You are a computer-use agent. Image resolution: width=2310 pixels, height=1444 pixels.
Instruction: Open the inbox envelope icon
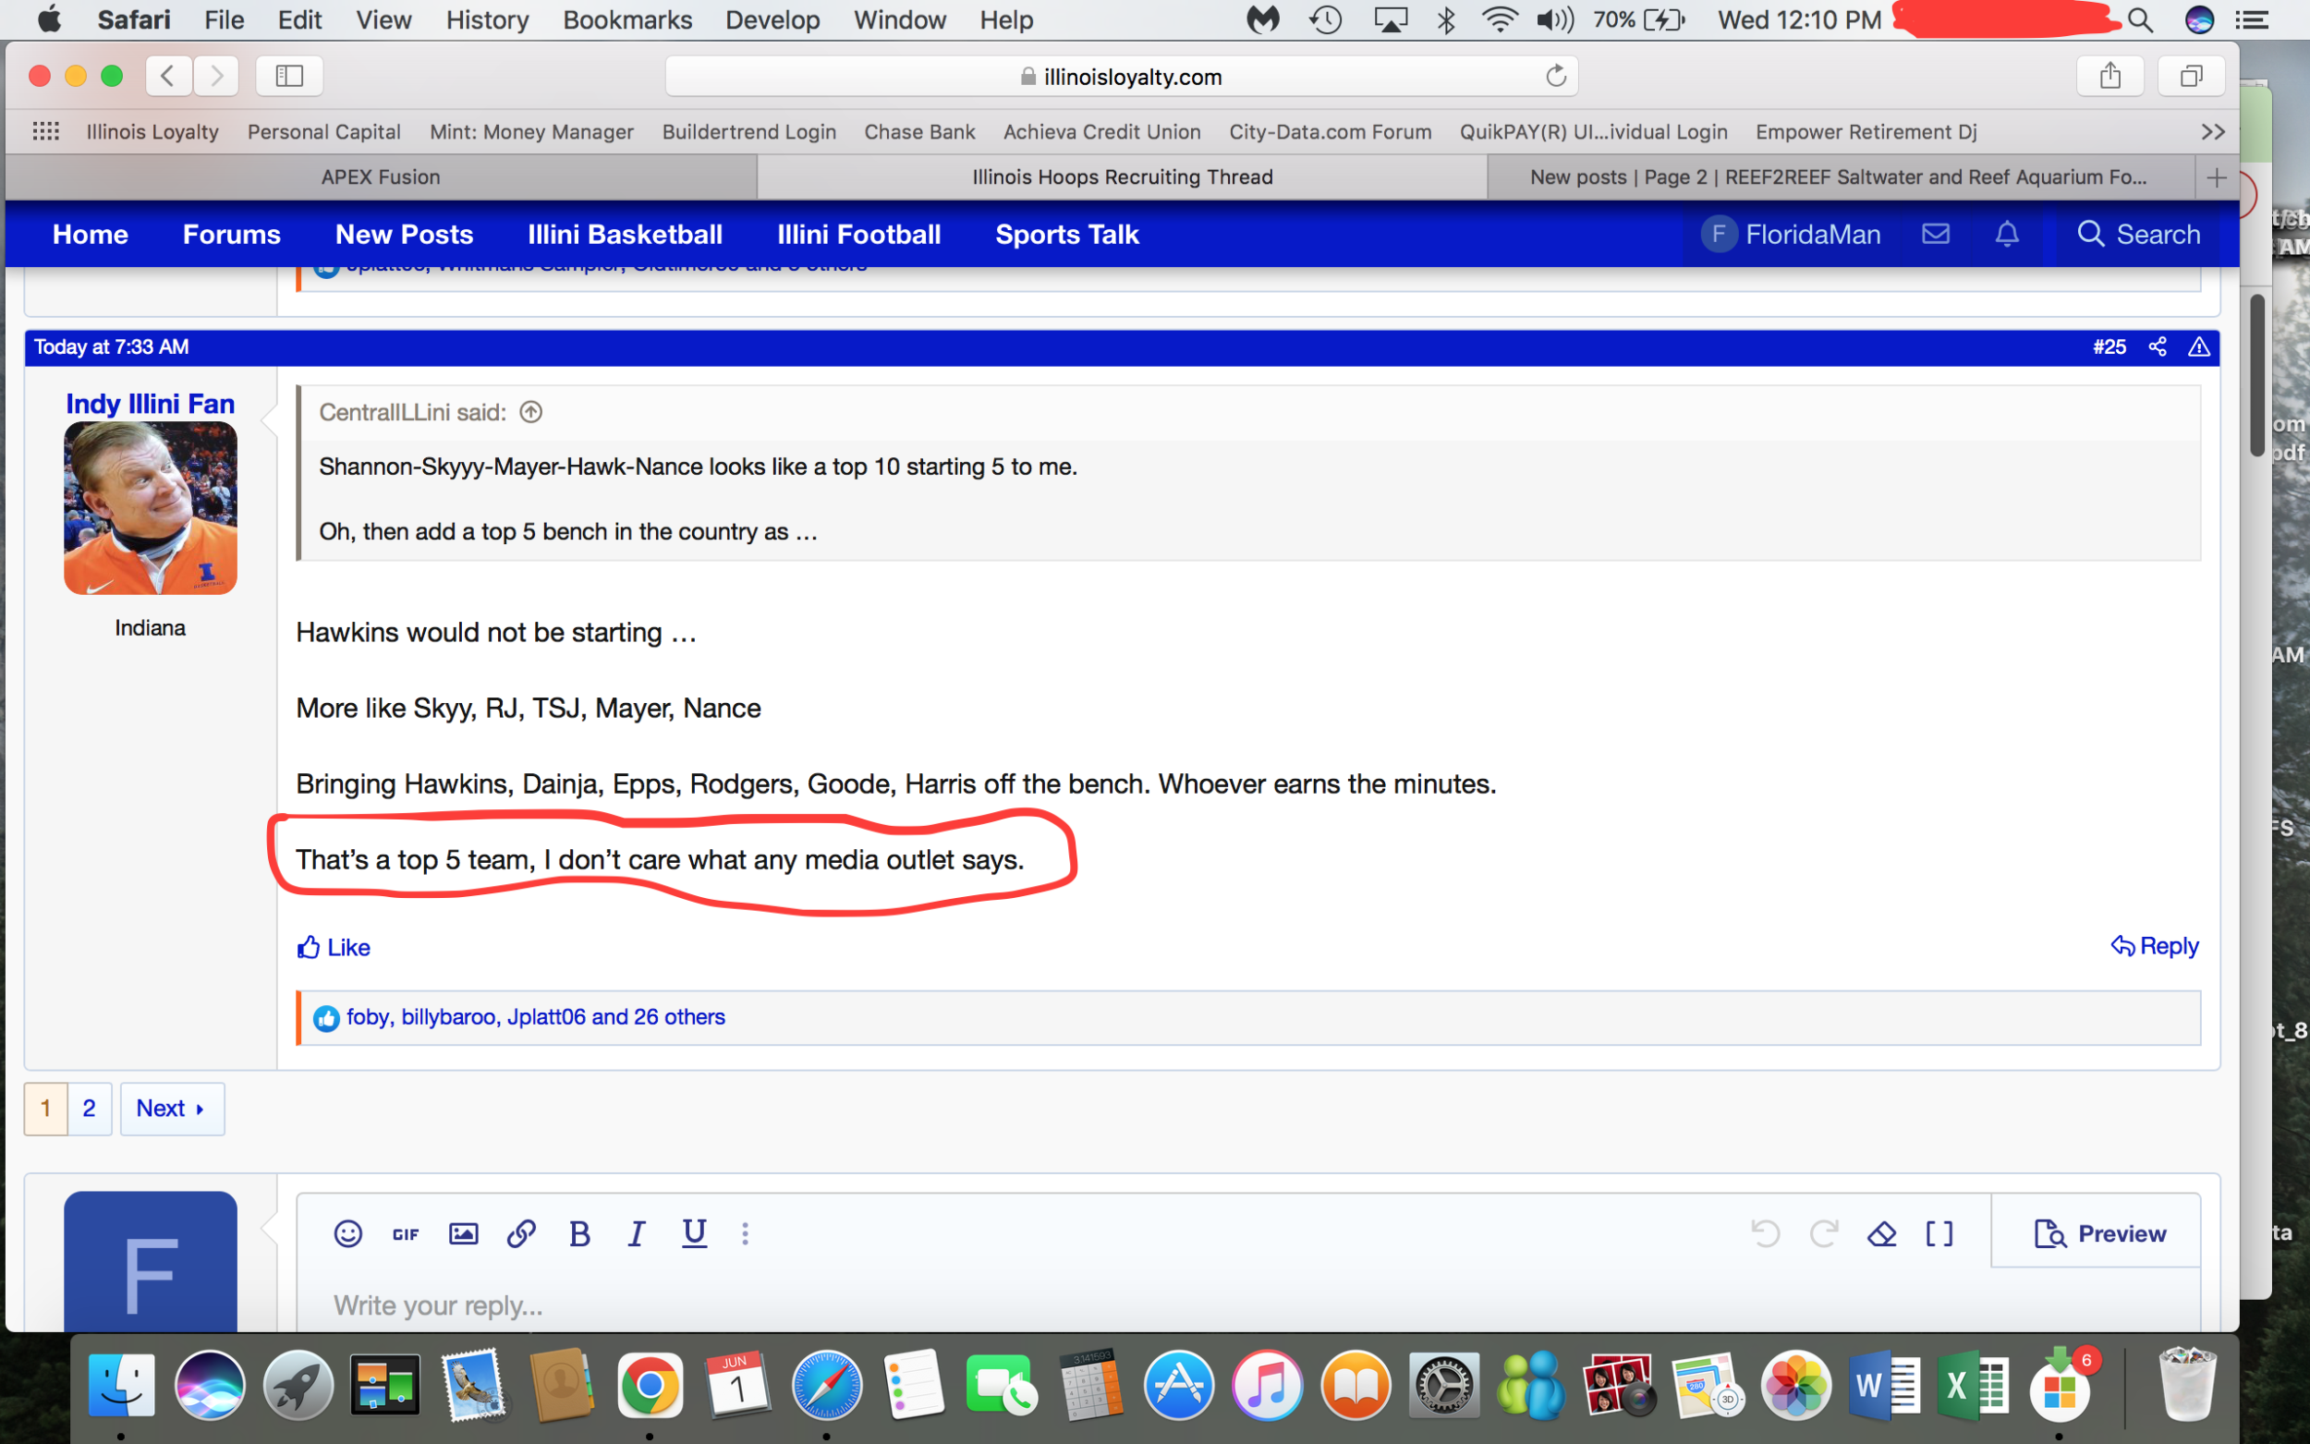[x=1935, y=234]
